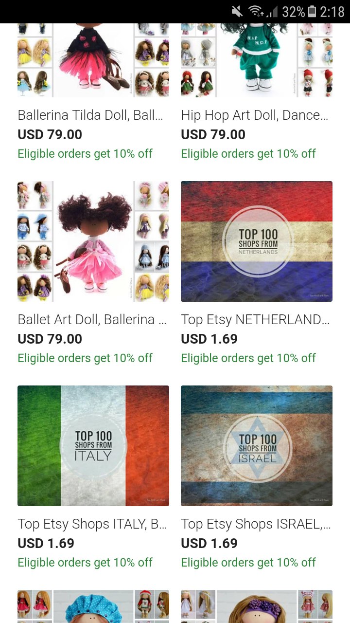Open the Hip Hop Art Doll image

(x=257, y=60)
